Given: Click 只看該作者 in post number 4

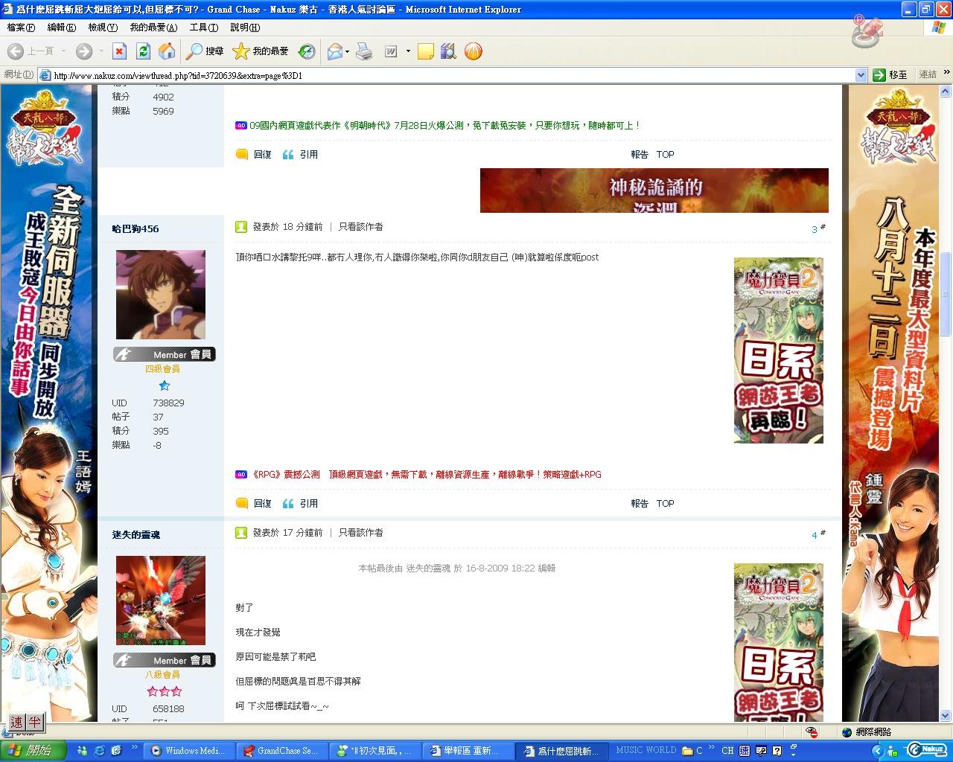Looking at the screenshot, I should click(361, 533).
